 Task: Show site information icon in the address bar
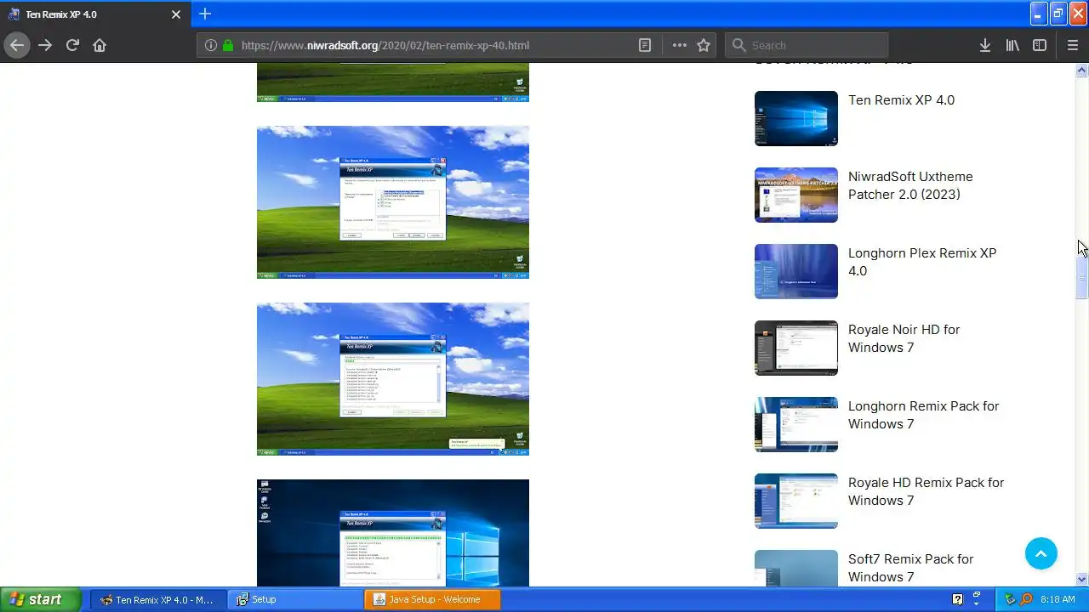click(x=211, y=45)
